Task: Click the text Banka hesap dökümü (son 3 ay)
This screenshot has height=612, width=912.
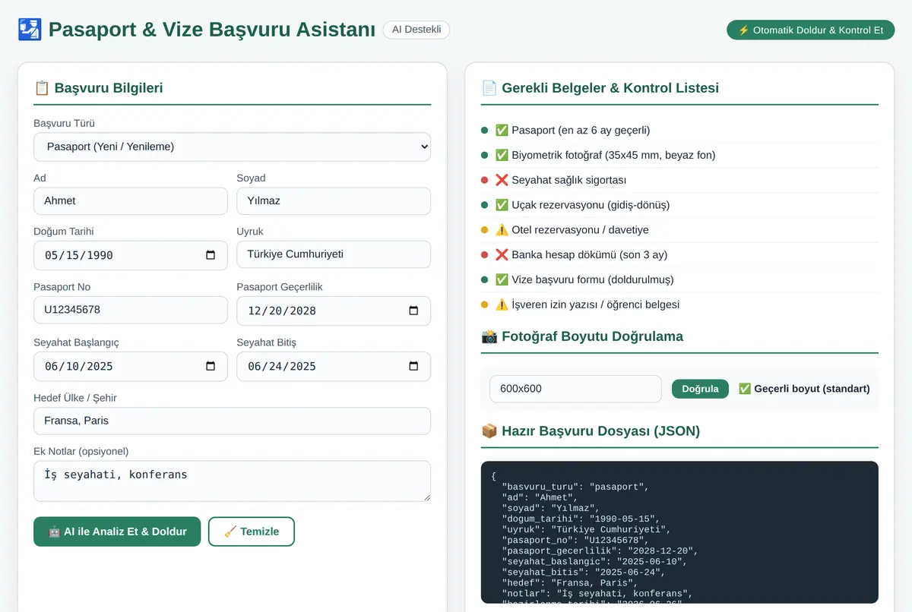Action: pos(590,254)
